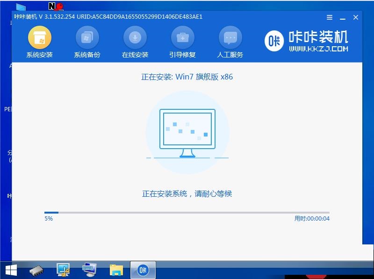Open the 系统备份 (System Backup) section
Screen dimensions: 374x279
tap(87, 42)
